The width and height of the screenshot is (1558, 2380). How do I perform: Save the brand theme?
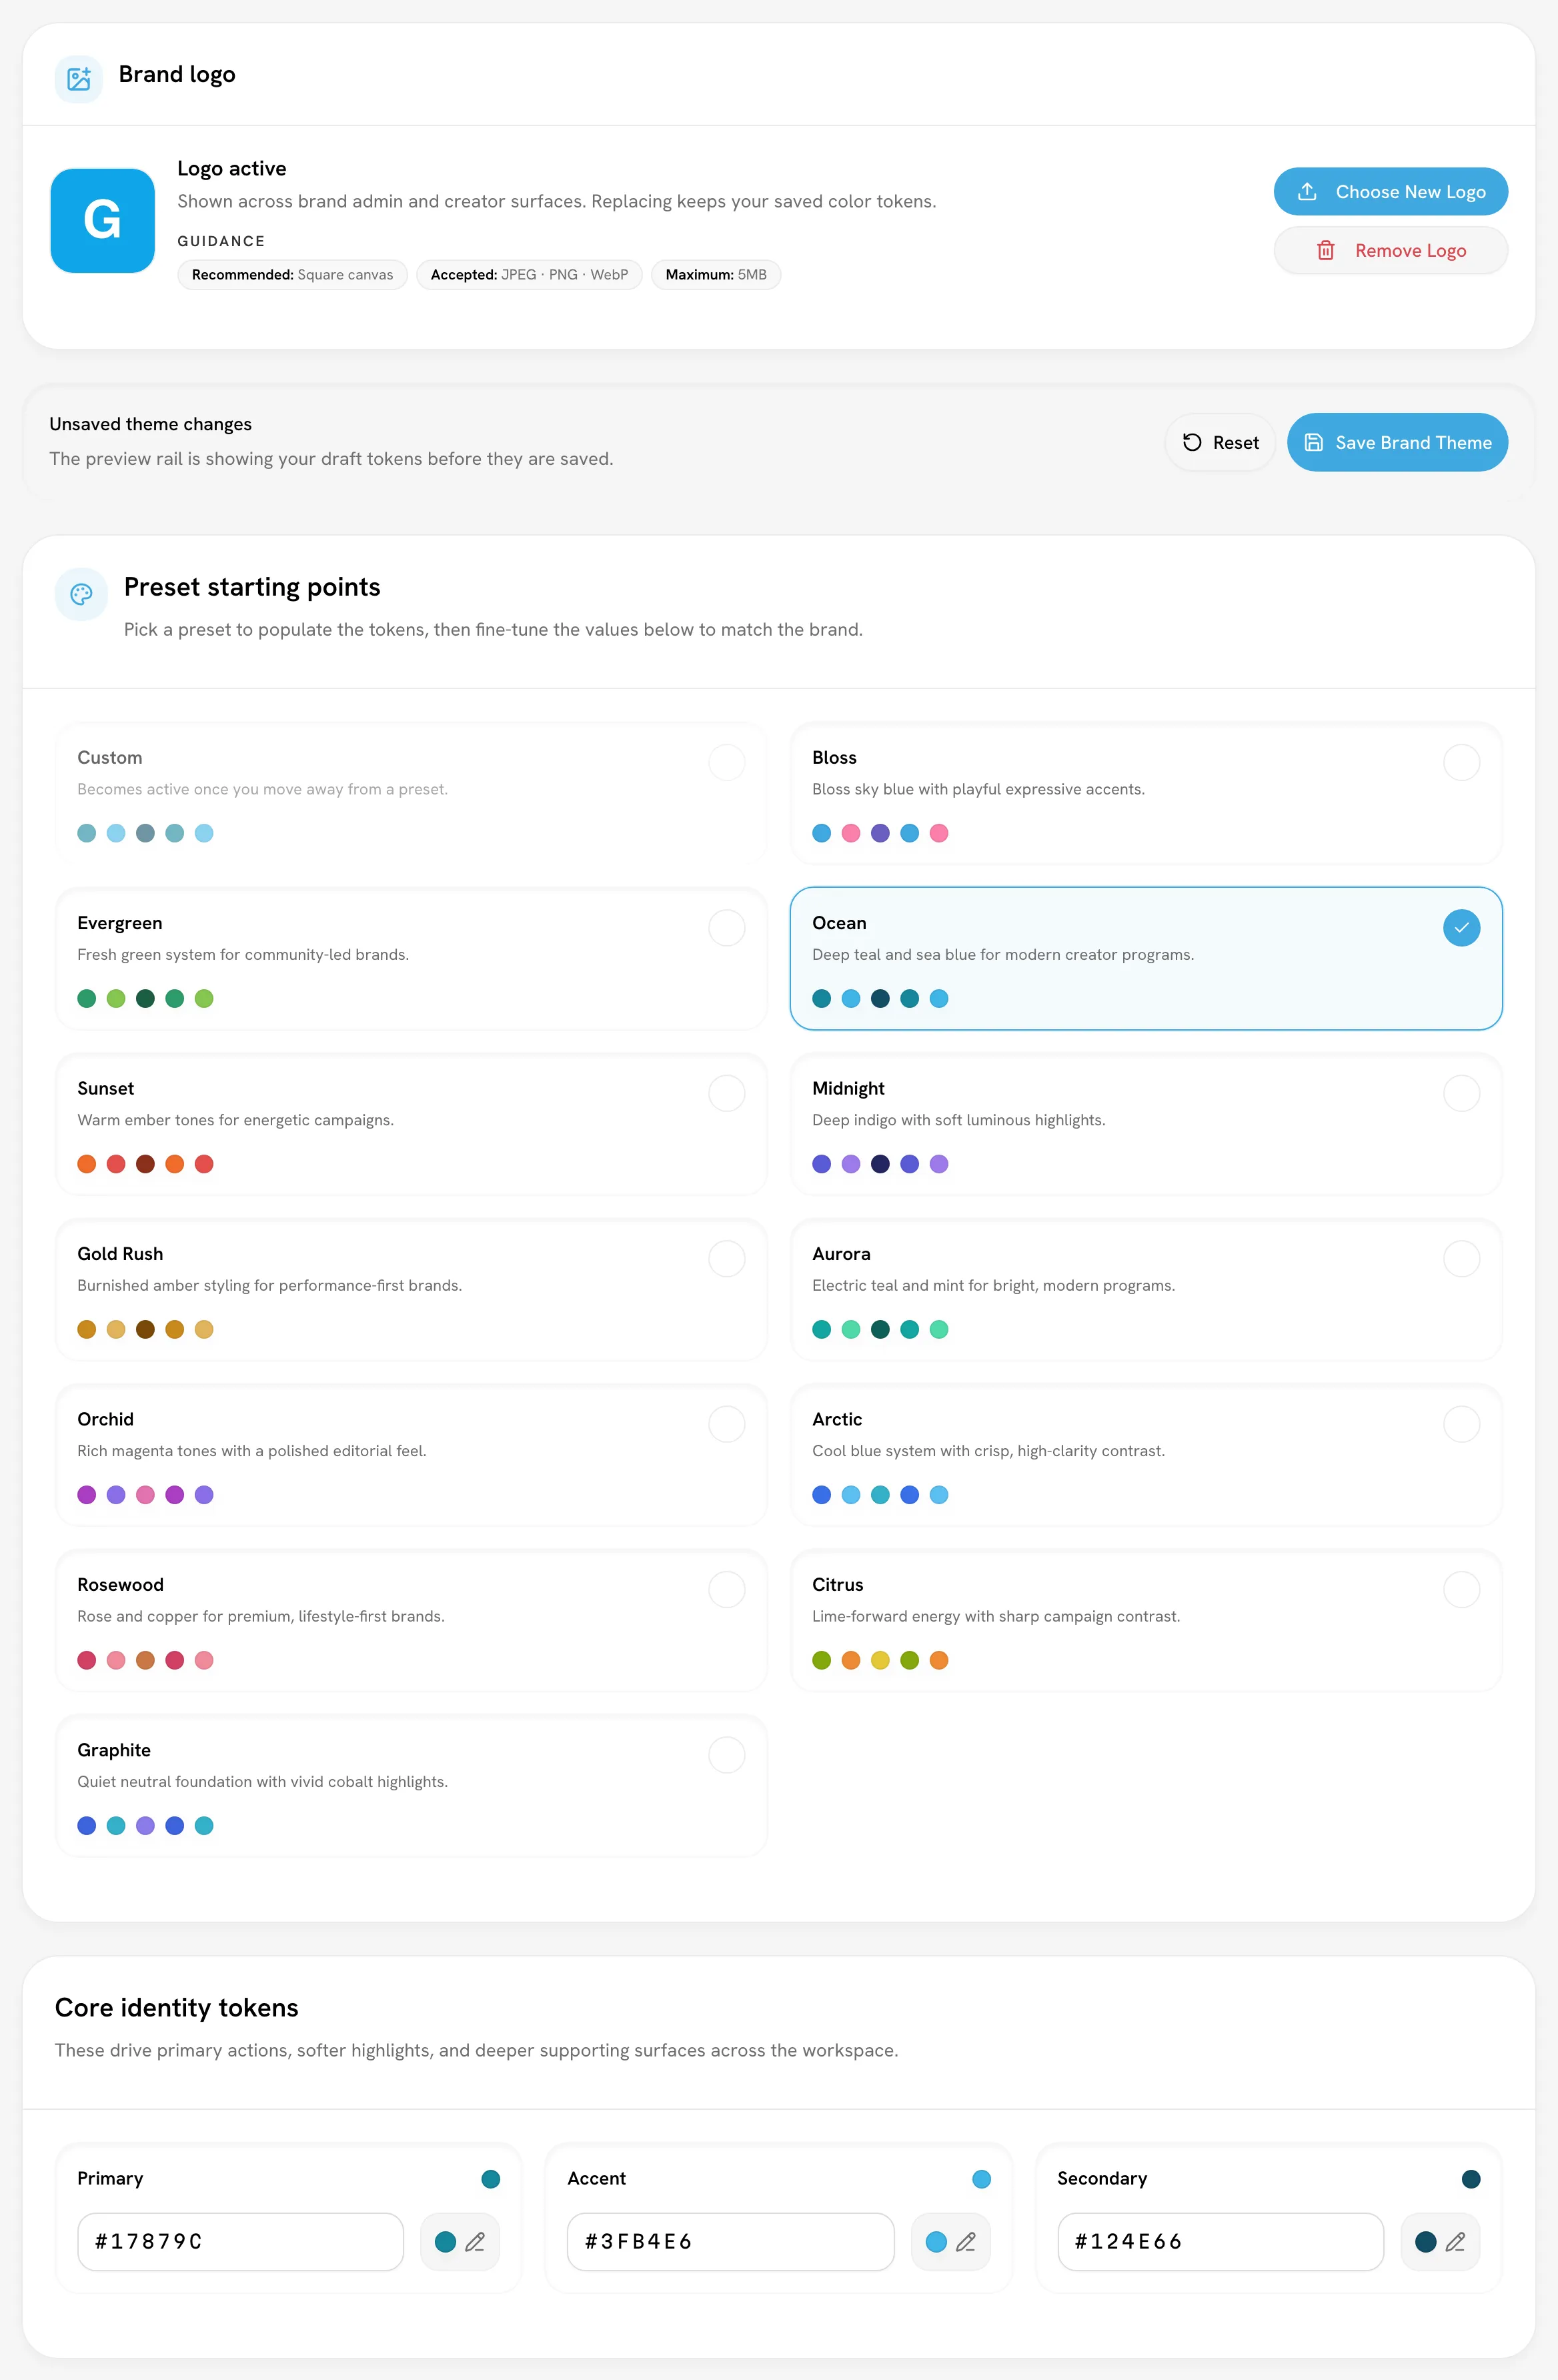[1398, 443]
